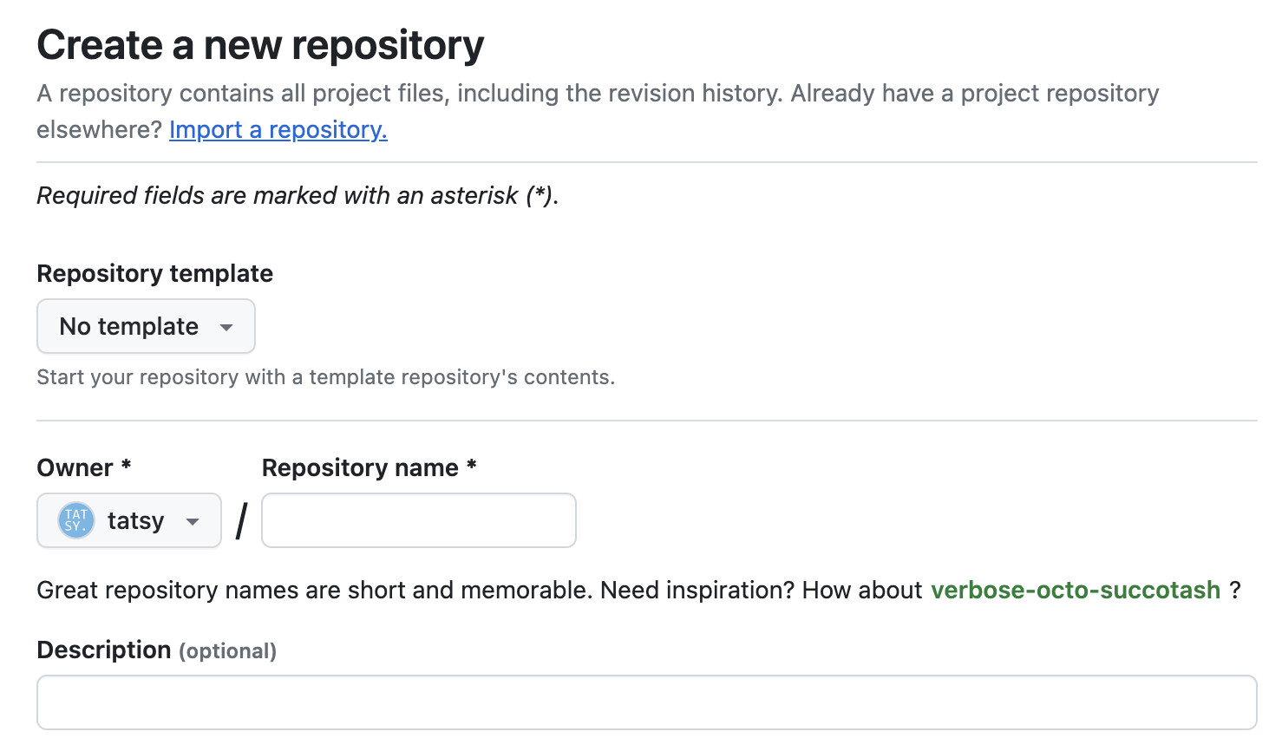Click the template repository's contents hint text
1282x751 pixels.
click(326, 377)
